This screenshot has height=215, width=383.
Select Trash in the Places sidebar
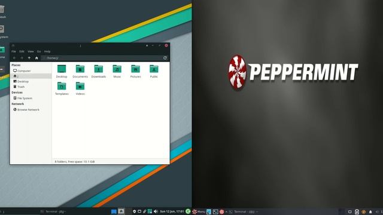31,87
